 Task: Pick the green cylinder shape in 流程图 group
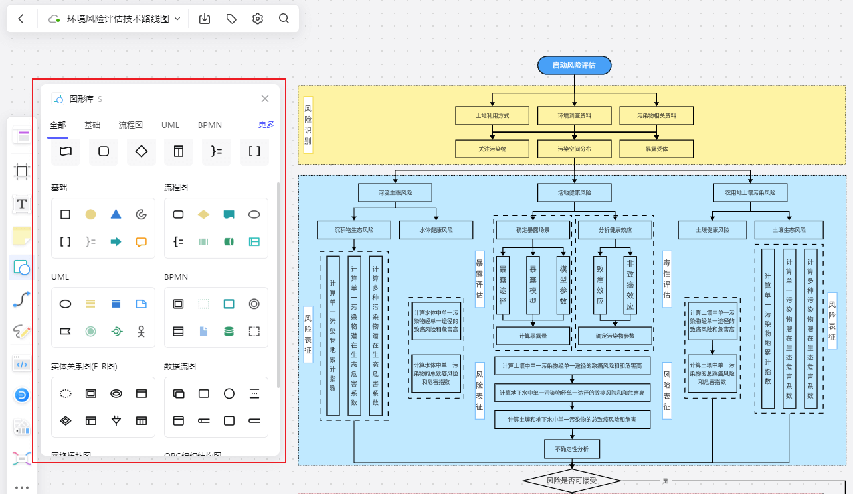pos(229,242)
